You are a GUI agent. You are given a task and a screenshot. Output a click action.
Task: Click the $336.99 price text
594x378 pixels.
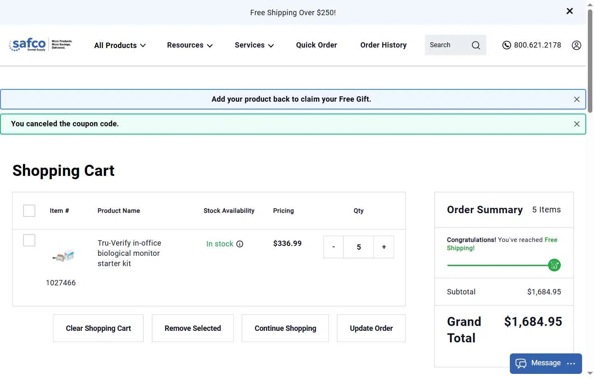287,244
